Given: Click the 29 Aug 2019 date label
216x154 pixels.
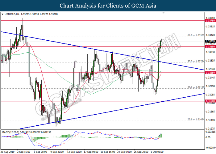Looking at the screenshot, I should click(x=8, y=152).
